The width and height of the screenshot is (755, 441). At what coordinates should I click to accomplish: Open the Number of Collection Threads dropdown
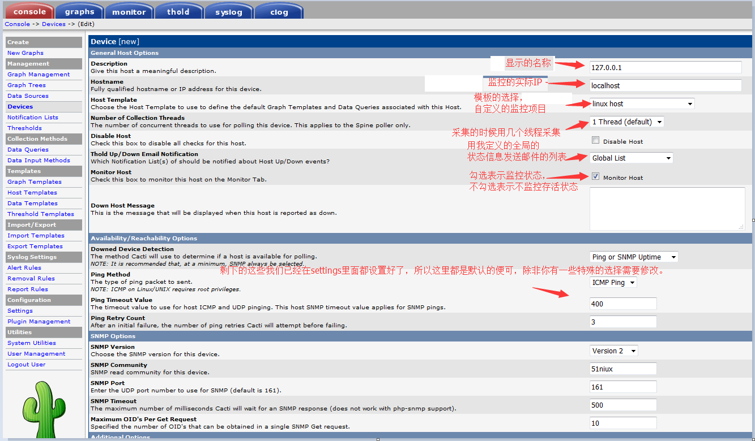626,122
